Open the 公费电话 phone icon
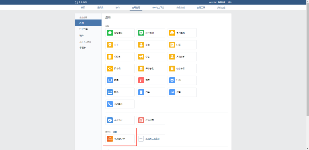Screen dimensions: 309x150 click(x=110, y=104)
